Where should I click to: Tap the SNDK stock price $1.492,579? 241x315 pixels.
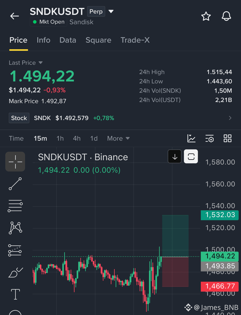[72, 118]
